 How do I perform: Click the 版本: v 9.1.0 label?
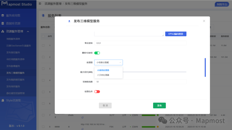pos(16,126)
